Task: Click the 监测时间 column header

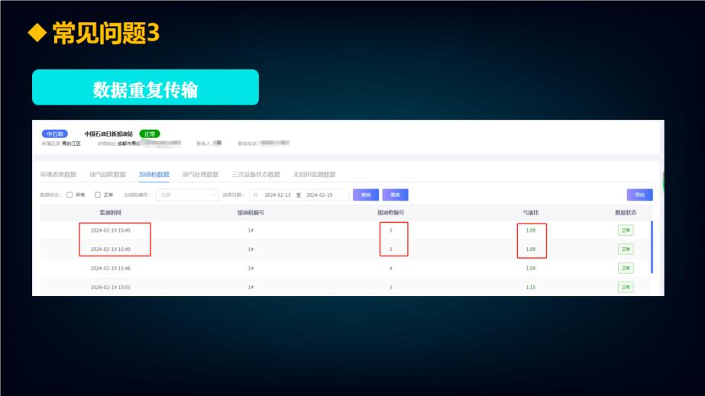Action: pyautogui.click(x=110, y=212)
